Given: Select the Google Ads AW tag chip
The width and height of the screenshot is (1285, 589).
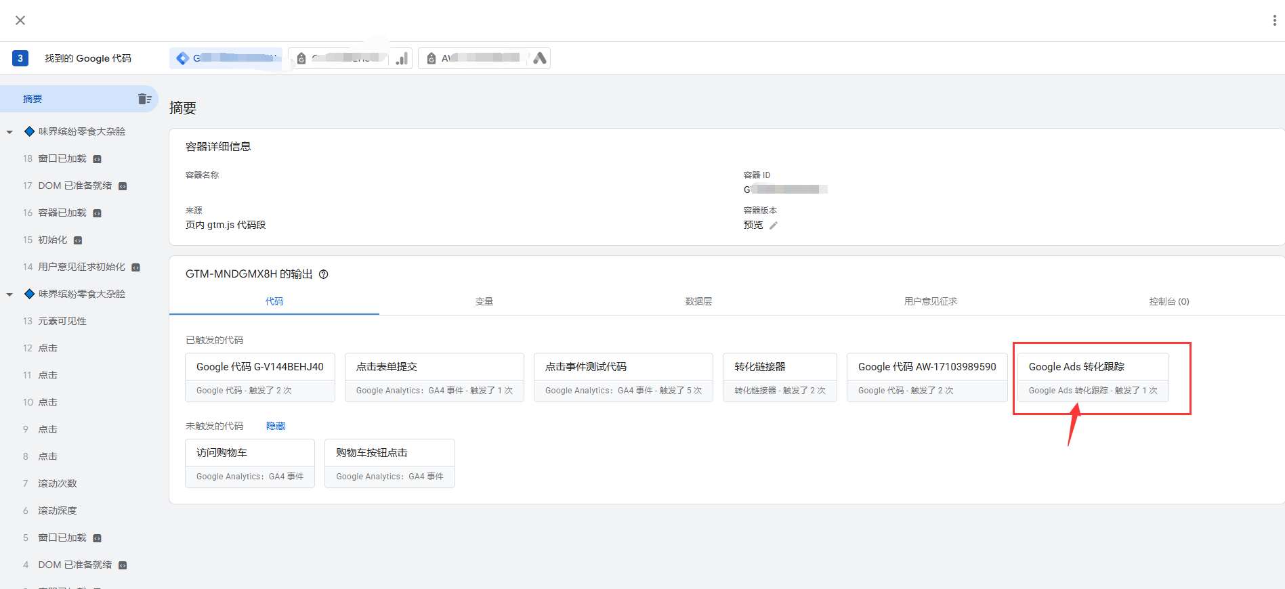Looking at the screenshot, I should [x=484, y=58].
